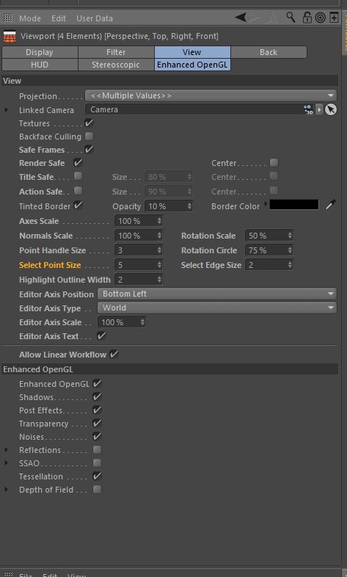Toggle the Render Safe checkbox
This screenshot has height=577, width=347.
[x=78, y=163]
